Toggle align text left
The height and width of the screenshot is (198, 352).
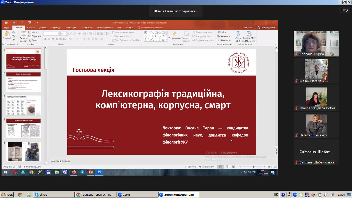85,39
